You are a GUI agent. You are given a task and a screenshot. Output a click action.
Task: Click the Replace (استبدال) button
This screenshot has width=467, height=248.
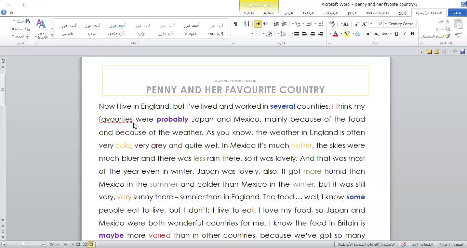(20, 29)
